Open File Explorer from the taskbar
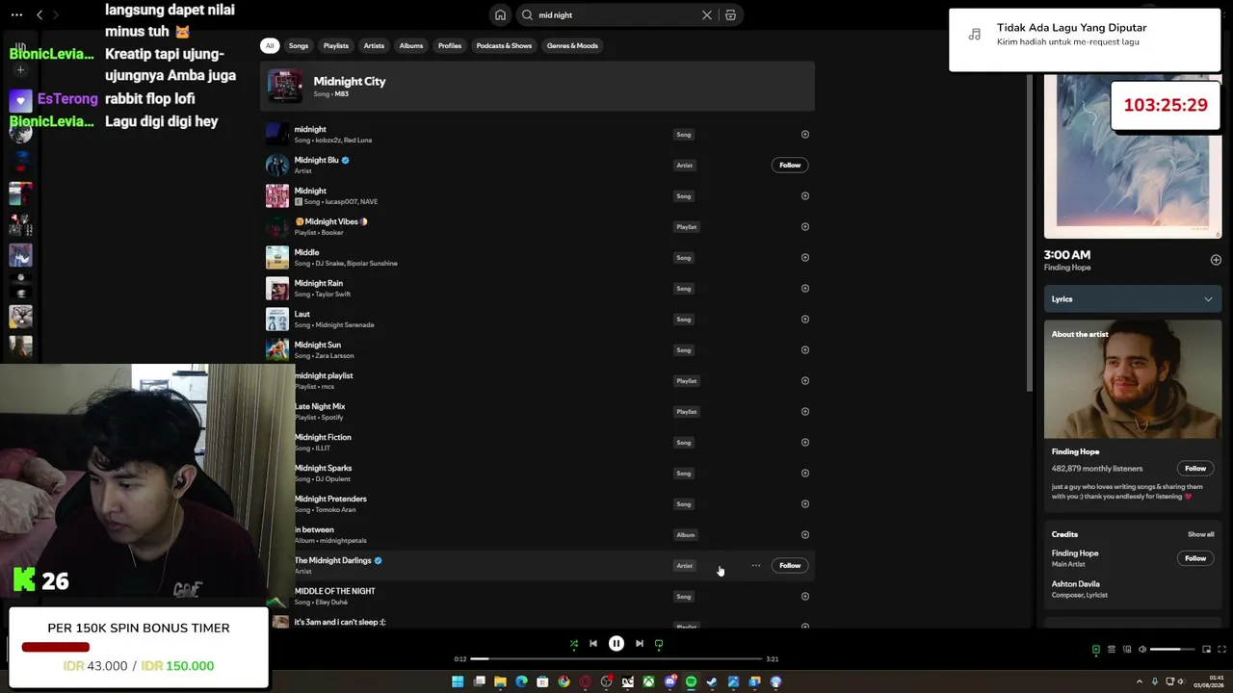1233x693 pixels. pos(500,681)
